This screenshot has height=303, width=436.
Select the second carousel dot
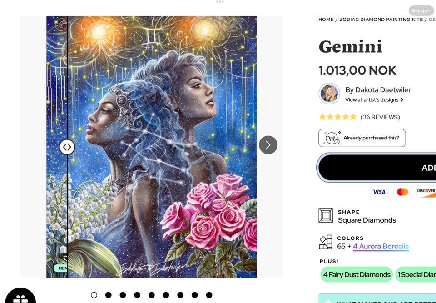(109, 295)
